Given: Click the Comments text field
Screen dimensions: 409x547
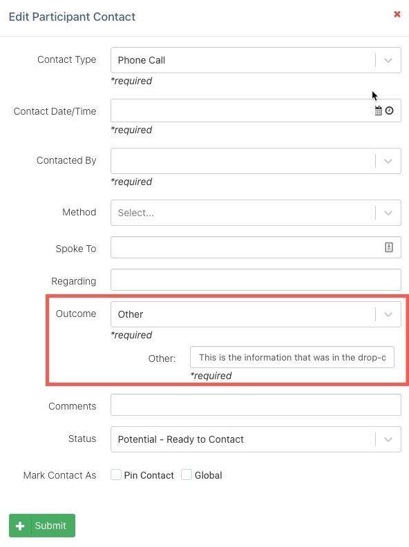Looking at the screenshot, I should [x=256, y=405].
